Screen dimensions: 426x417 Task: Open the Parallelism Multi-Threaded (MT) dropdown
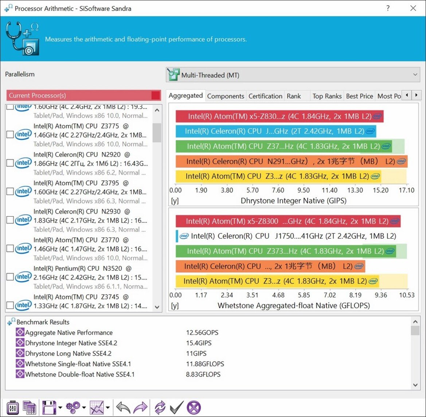[x=293, y=75]
